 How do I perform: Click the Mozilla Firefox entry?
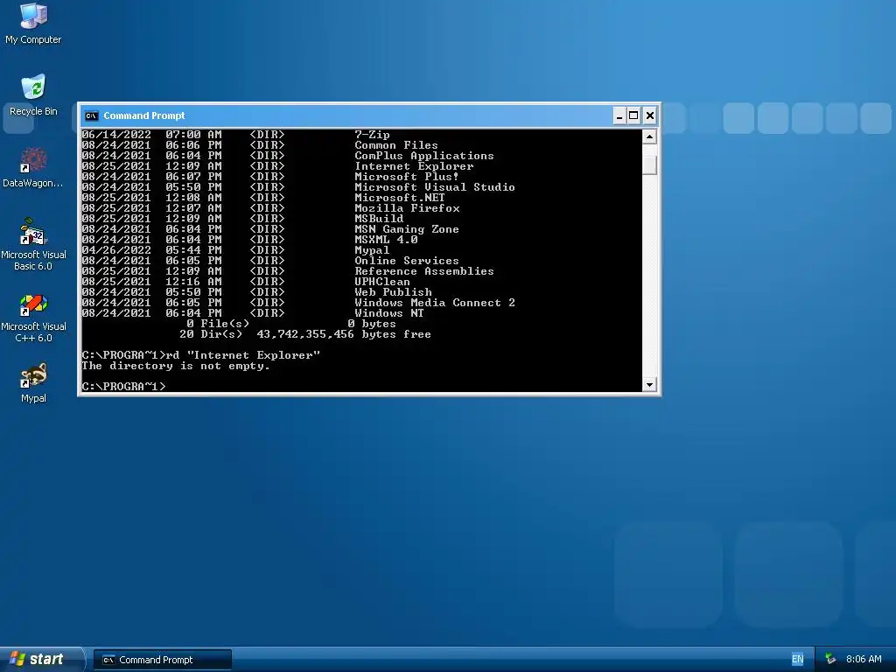tap(407, 208)
